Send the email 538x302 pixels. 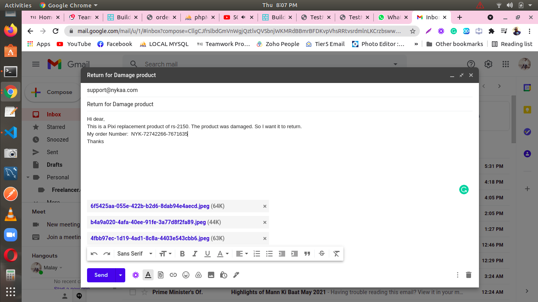pyautogui.click(x=101, y=275)
